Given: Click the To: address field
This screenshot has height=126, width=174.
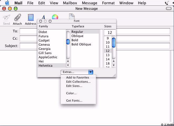Looking at the screenshot, I should [95, 31].
